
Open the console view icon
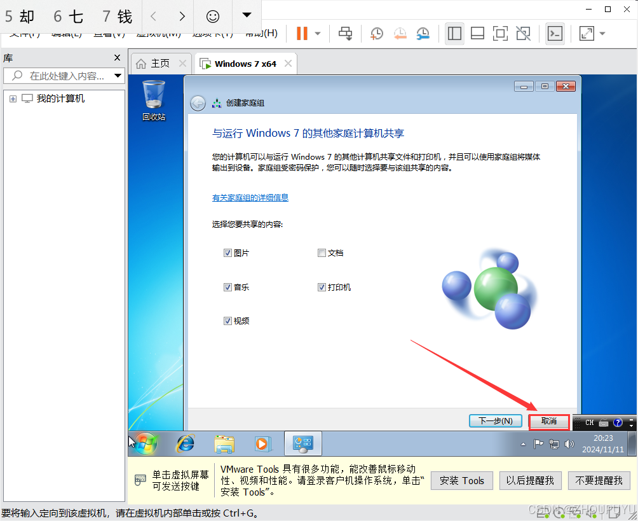pos(555,34)
